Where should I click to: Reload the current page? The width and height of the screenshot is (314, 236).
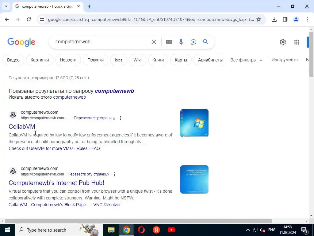pyautogui.click(x=29, y=19)
